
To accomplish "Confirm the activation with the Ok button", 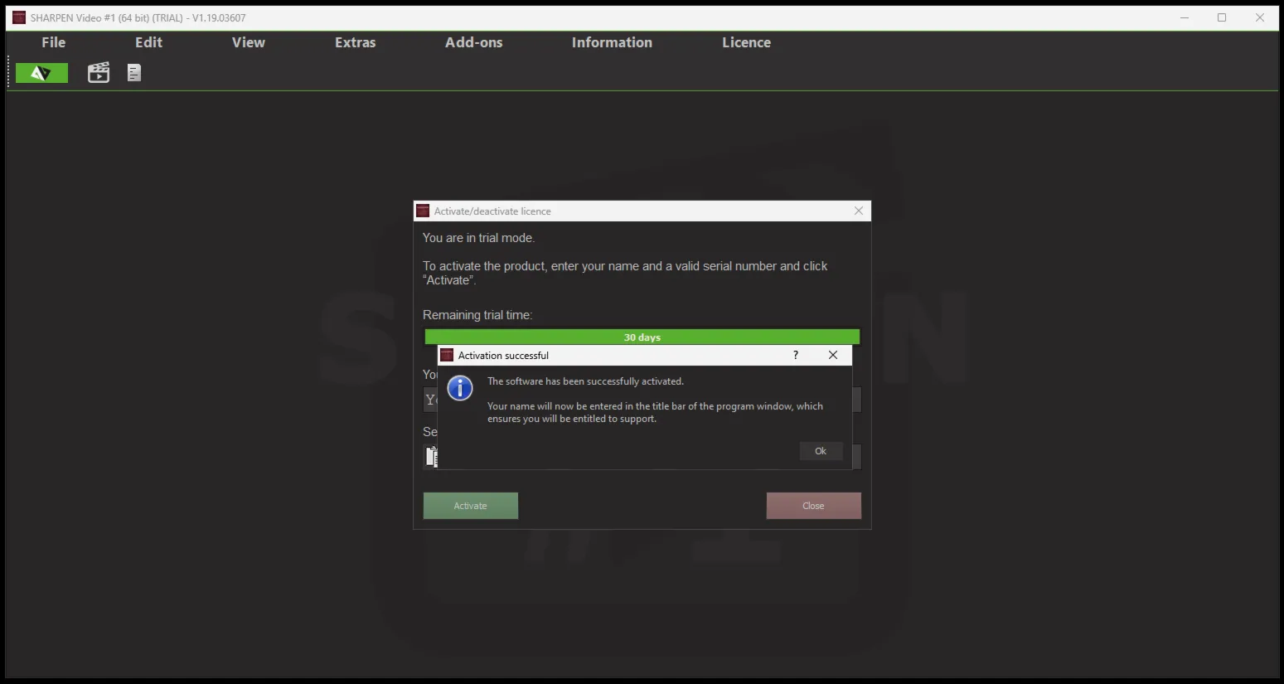I will pyautogui.click(x=821, y=451).
